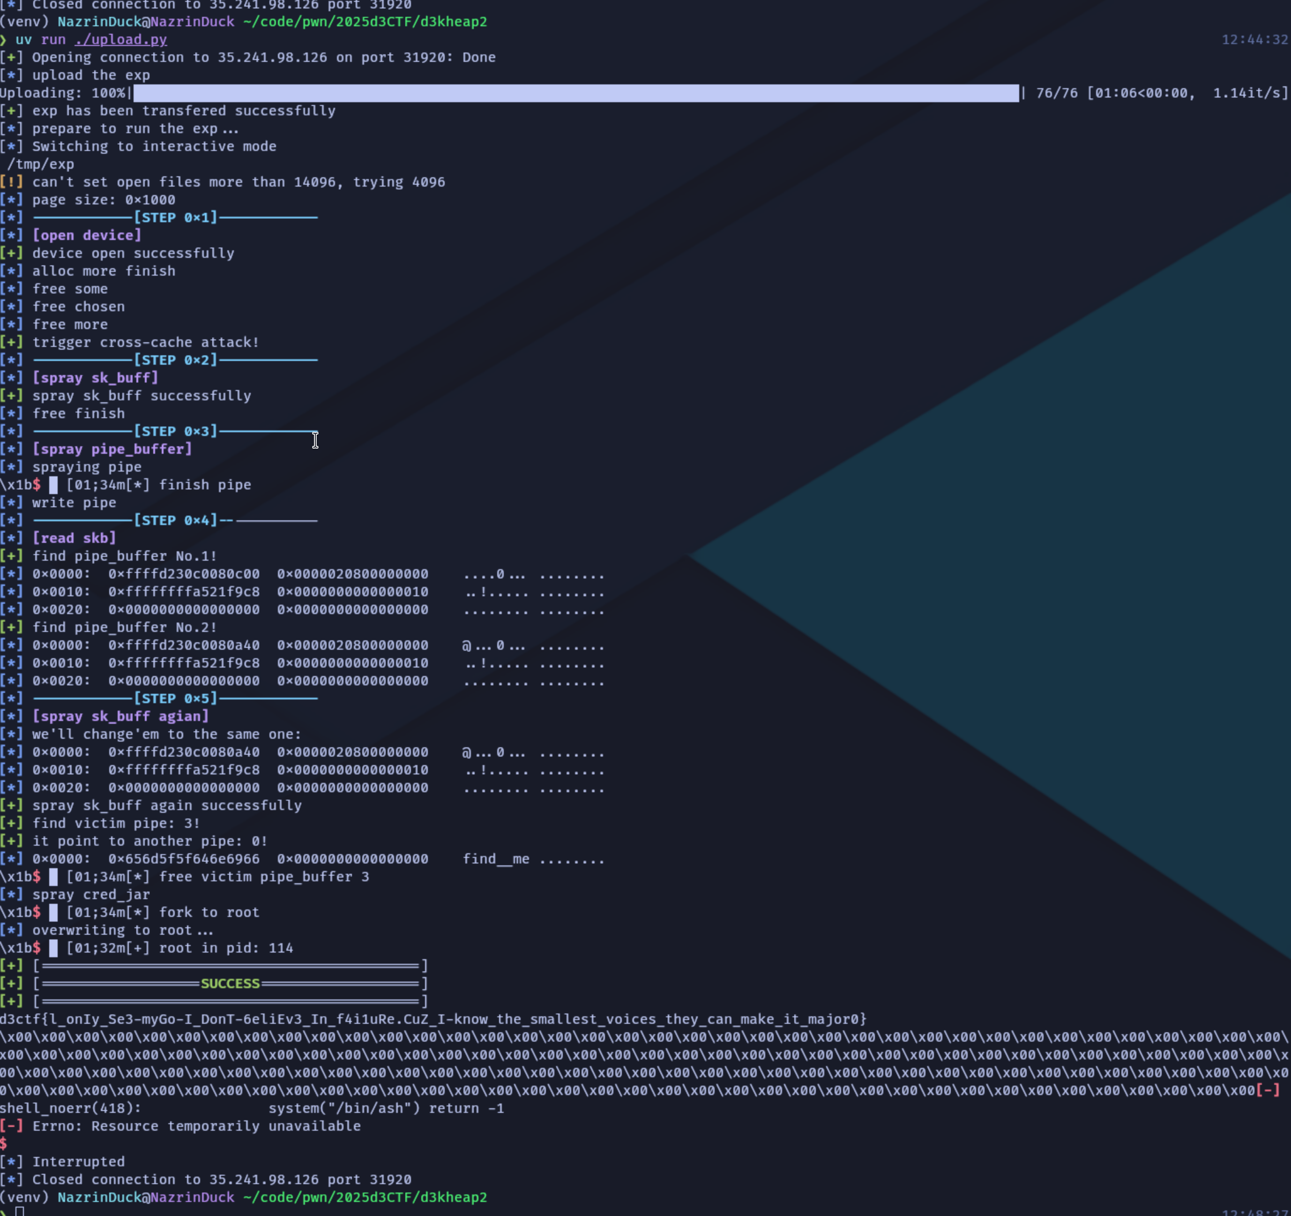Click the purple '[spray sk_buff]' label
This screenshot has width=1291, height=1216.
point(95,378)
